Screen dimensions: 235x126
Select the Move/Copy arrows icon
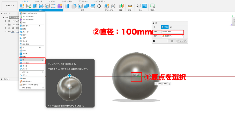[99, 6]
